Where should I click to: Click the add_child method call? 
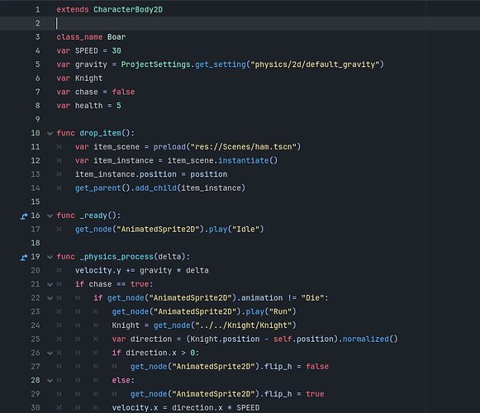(x=156, y=188)
